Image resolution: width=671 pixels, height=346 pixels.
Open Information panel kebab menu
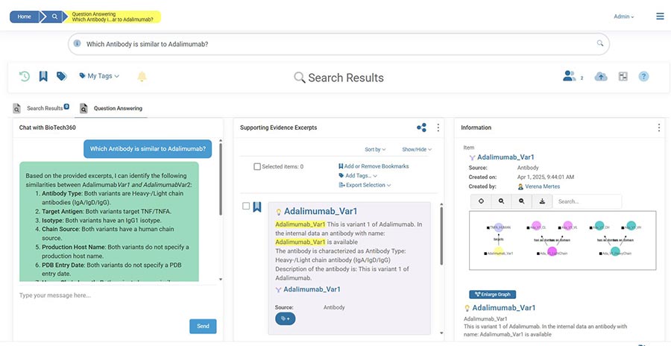658,128
